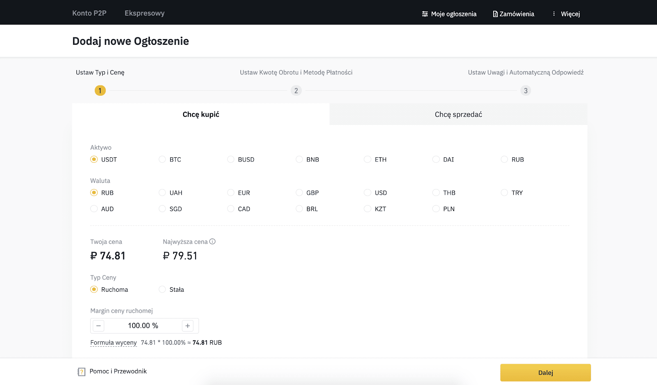Choose THB currency radio button
This screenshot has height=385, width=657.
[x=436, y=193]
